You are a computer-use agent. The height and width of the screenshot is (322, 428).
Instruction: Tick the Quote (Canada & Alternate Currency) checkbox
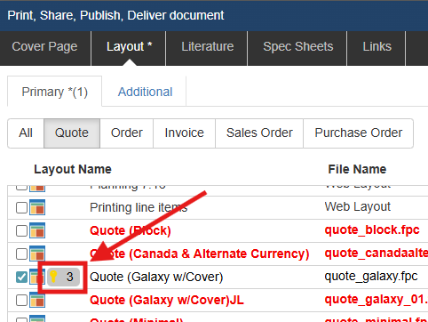(21, 254)
